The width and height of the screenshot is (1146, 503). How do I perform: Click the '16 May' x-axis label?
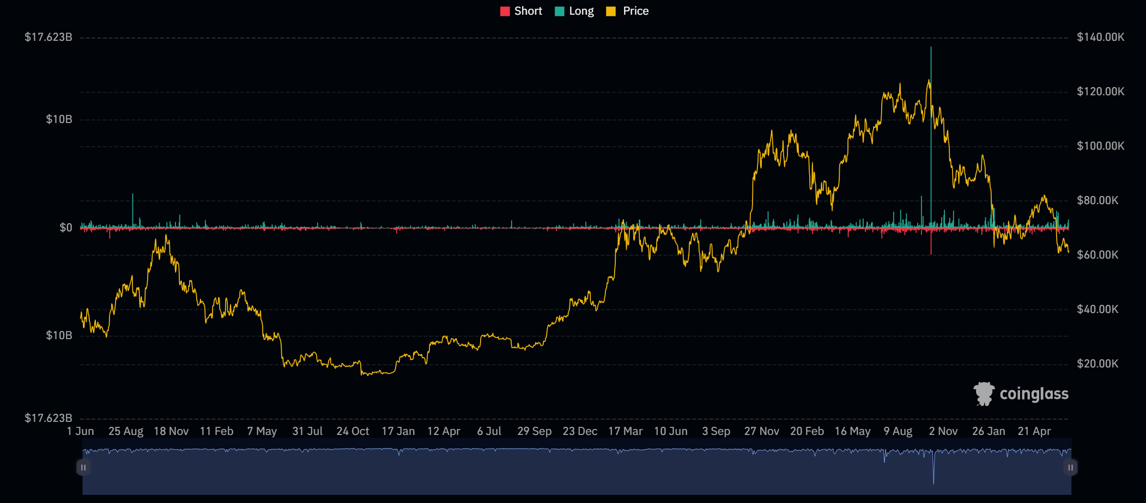(x=853, y=431)
